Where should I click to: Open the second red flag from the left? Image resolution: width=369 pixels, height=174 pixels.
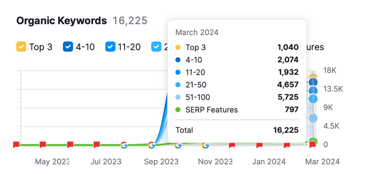point(43,145)
